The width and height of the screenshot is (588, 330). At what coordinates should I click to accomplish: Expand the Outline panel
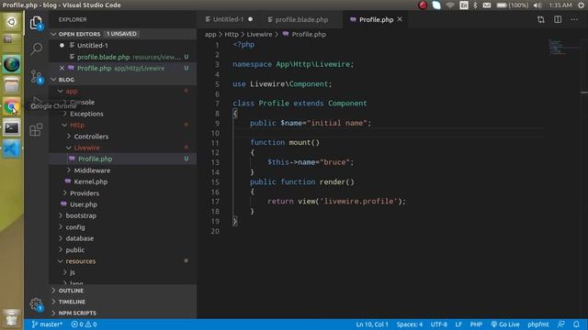[122, 291]
